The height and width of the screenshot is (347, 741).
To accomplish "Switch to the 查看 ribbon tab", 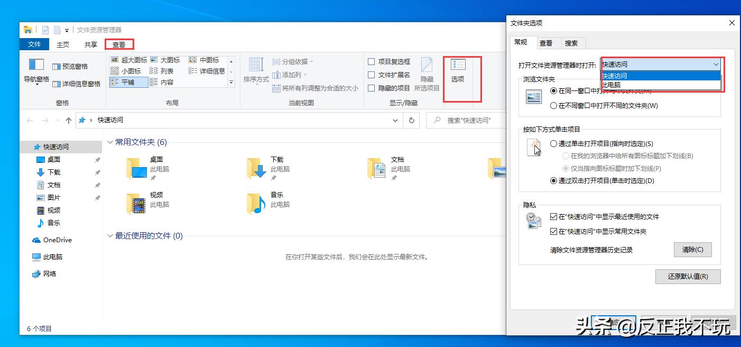I will [119, 44].
